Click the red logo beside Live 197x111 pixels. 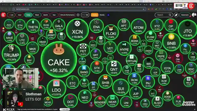click(3, 15)
